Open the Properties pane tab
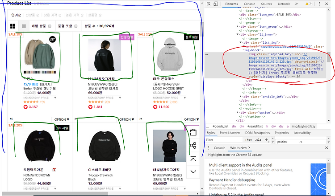This screenshot has width=335, height=196. pyautogui.click(x=282, y=133)
